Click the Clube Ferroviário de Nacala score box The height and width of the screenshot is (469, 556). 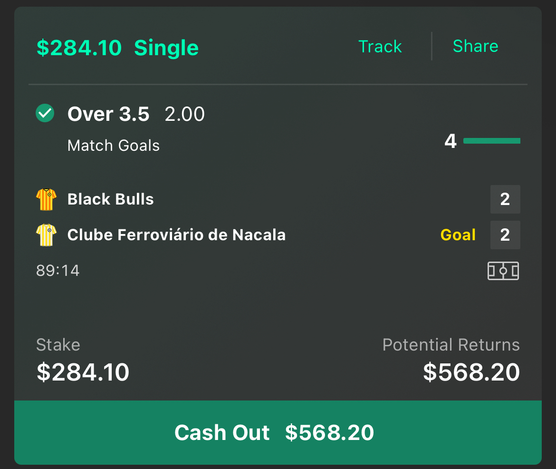pyautogui.click(x=505, y=235)
